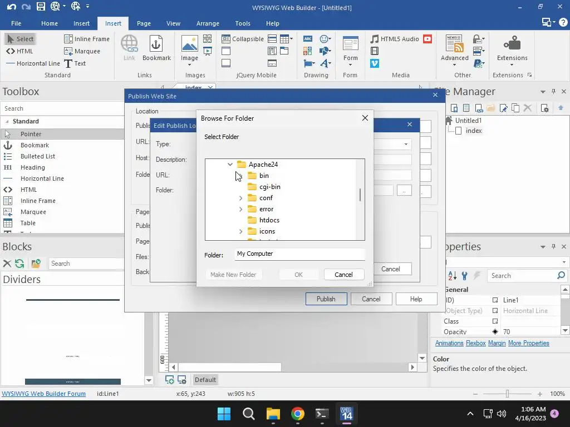The height and width of the screenshot is (427, 570).
Task: Click the Redo icon in title bar
Action: pyautogui.click(x=26, y=7)
